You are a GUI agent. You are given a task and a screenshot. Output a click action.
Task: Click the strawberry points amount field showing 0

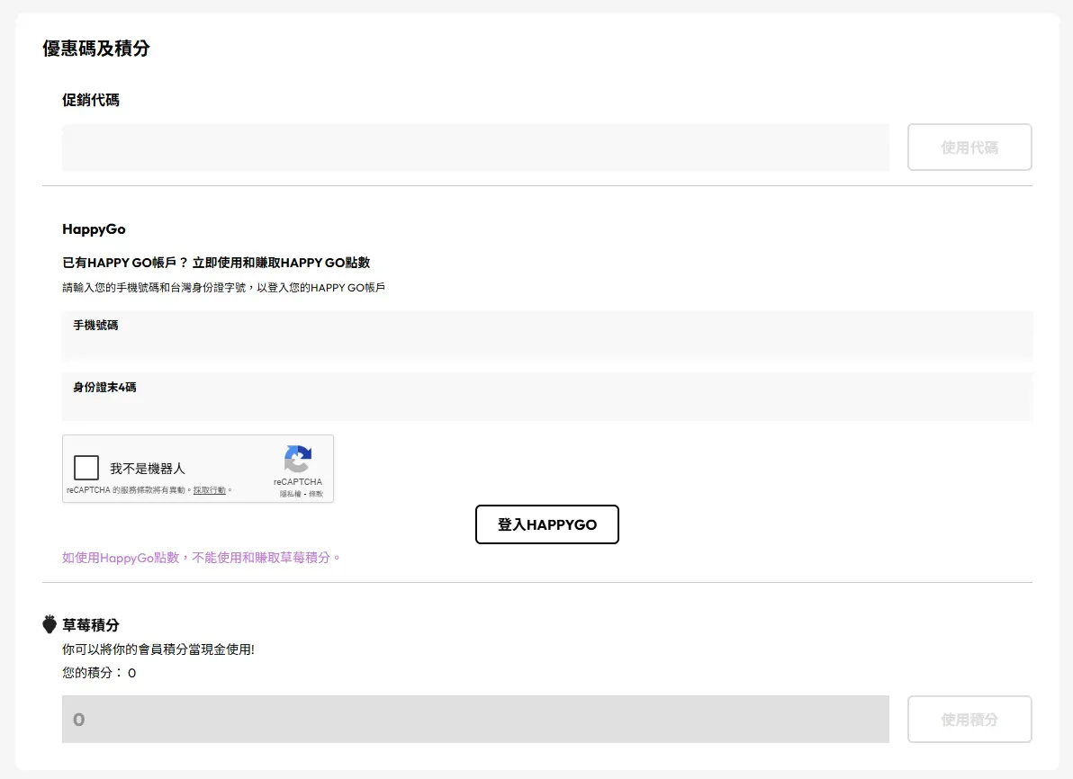click(x=475, y=720)
